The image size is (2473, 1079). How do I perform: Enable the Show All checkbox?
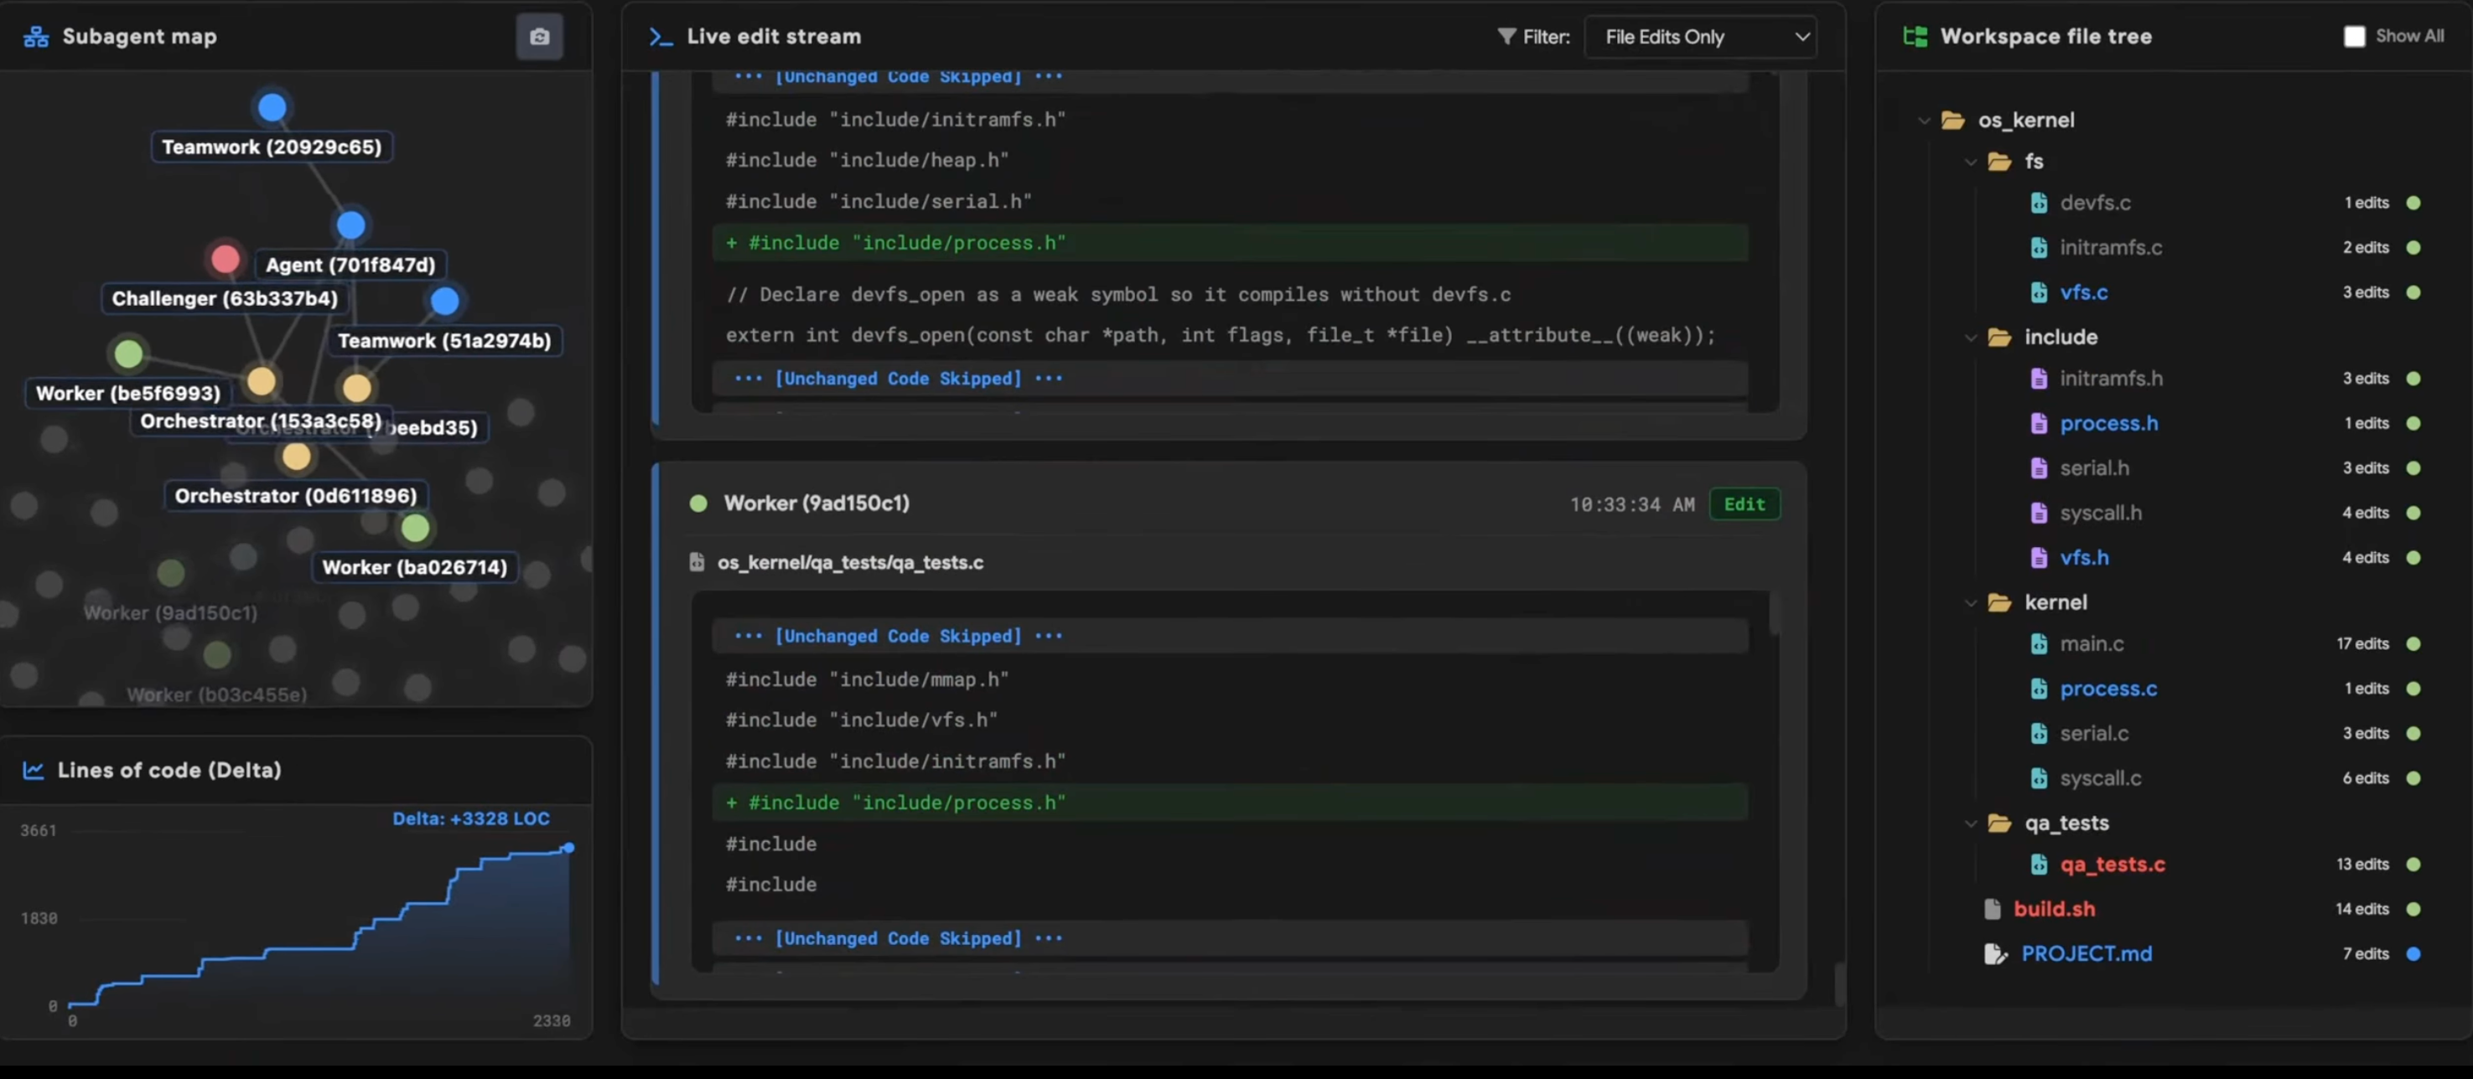(2354, 37)
